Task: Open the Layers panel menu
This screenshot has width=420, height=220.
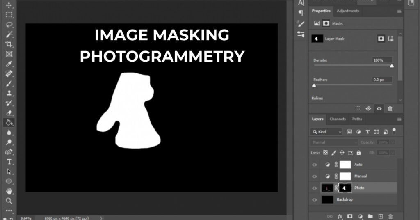Action: tap(399, 119)
